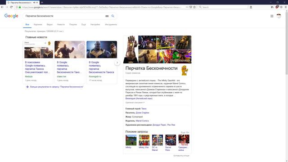This screenshot has width=288, height=162.
Task: Reload the page with the refresh icon
Action: [11, 7]
